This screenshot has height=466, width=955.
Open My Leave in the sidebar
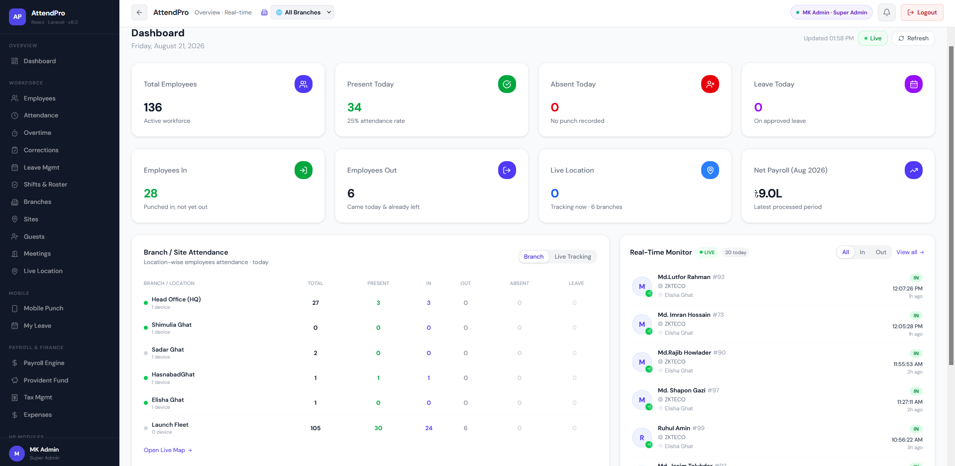(60, 326)
